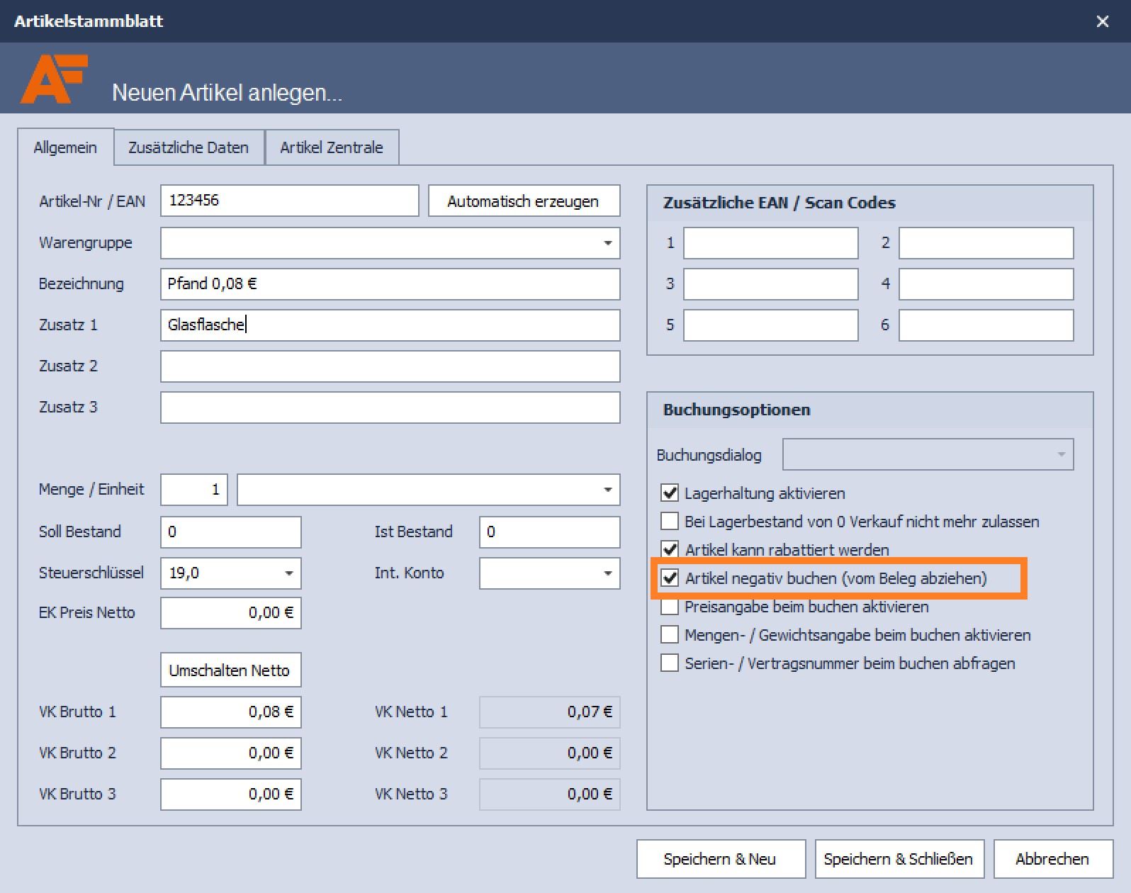The height and width of the screenshot is (893, 1131).
Task: Switch to the Allgemein tab
Action: 65,147
